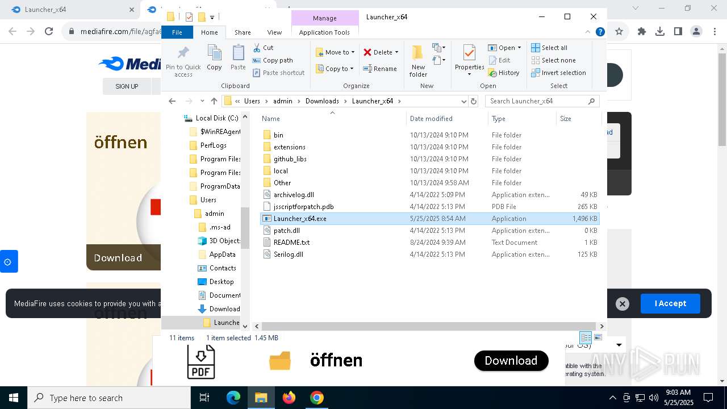Viewport: 727px width, 409px height.
Task: Switch to the View ribbon tab
Action: tap(274, 32)
